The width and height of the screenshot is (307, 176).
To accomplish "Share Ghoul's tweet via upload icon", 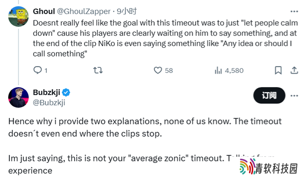I will [294, 70].
